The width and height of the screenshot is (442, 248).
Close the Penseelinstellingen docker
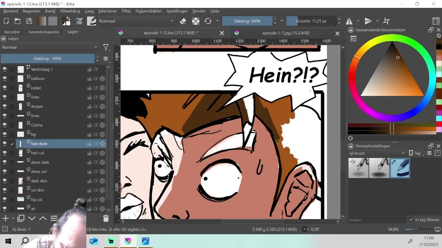[x=439, y=146]
